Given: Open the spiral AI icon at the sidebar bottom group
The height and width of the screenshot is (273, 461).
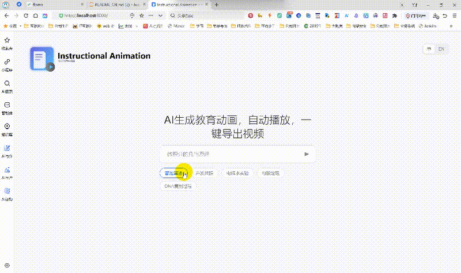Looking at the screenshot, I should pyautogui.click(x=7, y=191).
